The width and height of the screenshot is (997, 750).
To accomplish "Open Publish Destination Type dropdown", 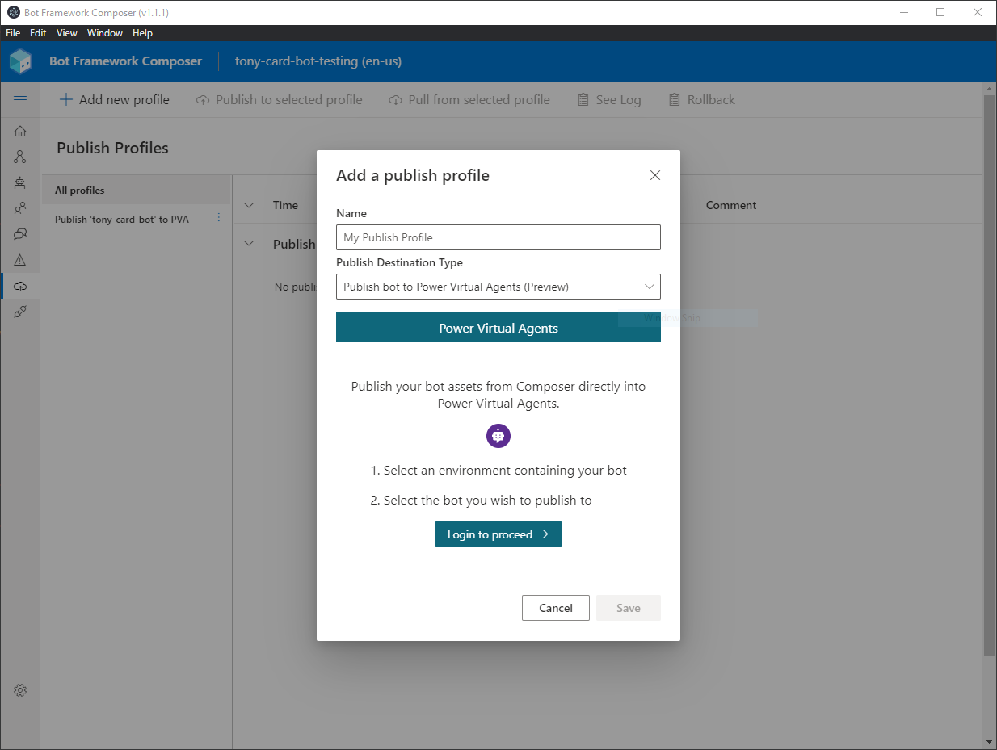I will pyautogui.click(x=498, y=287).
